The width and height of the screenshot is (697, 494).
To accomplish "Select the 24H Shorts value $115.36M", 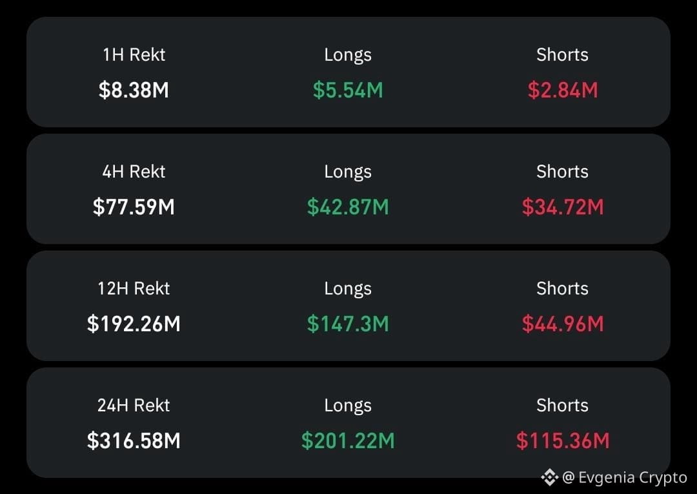I will click(562, 440).
